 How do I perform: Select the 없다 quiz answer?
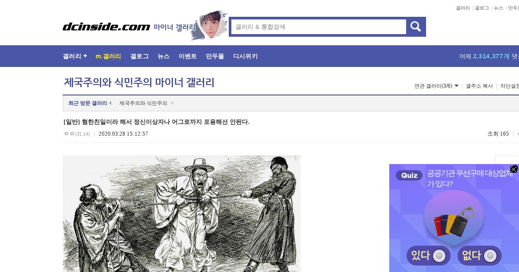[x=479, y=256]
